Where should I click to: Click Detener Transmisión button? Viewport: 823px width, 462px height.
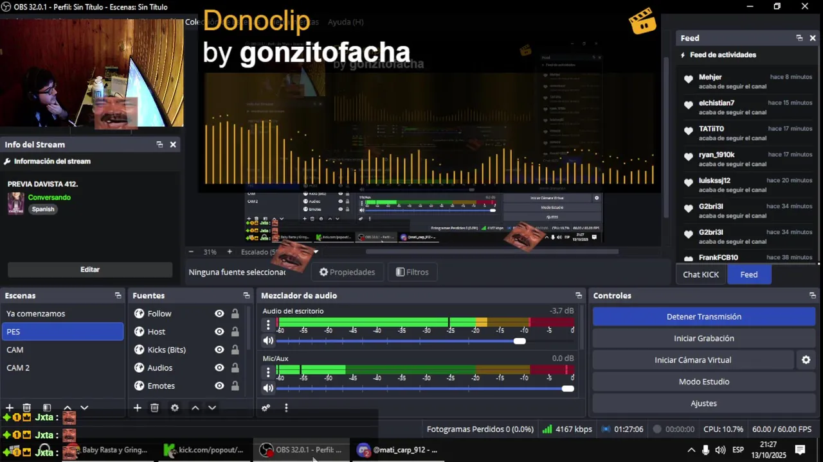(704, 316)
